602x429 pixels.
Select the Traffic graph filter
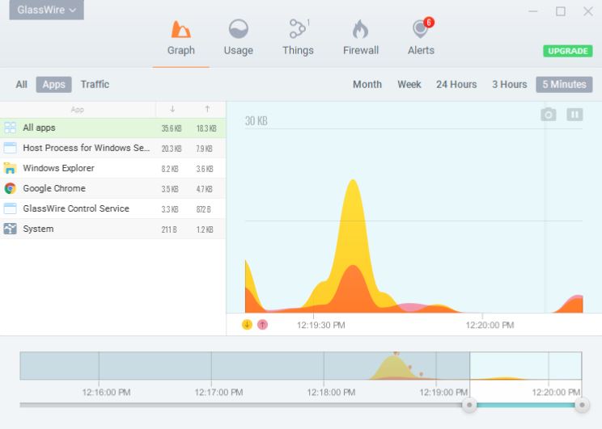point(95,84)
